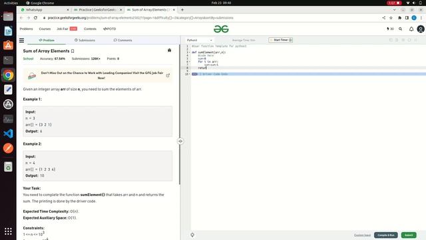This screenshot has width=426, height=240.
Task: Click the School difficulty tag
Action: [28, 59]
